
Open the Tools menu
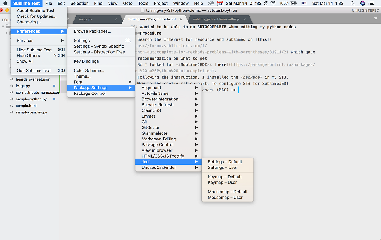coord(143,3)
